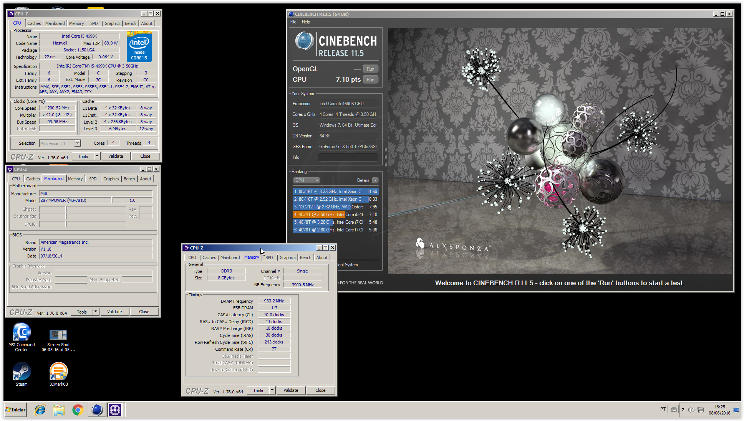Open the Cinebench File menu
744x421 pixels.
click(293, 22)
